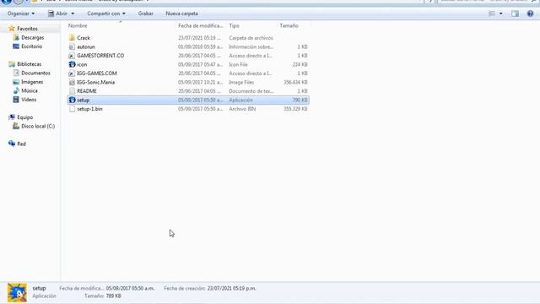Click the Abrir toolbar button
This screenshot has height=304, width=540.
[x=57, y=14]
